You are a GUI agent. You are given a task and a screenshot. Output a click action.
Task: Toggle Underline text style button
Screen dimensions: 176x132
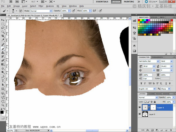166,83
